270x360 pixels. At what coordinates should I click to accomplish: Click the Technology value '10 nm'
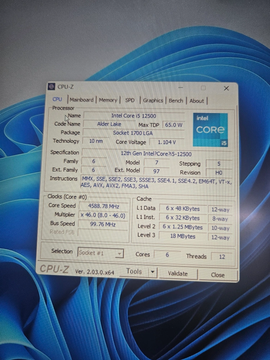(x=96, y=141)
